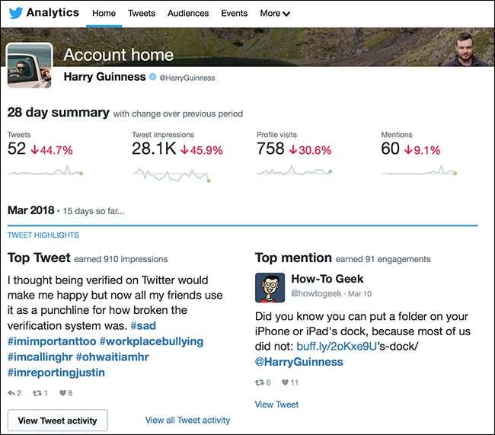This screenshot has height=435, width=495.
Task: Open the #imcallinghr hashtag
Action: (x=40, y=357)
